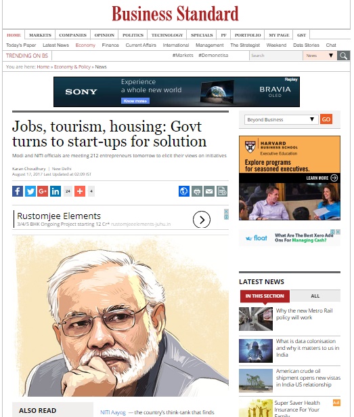This screenshot has width=354, height=417.
Task: Open the orange plus more-sharing icon
Action: 80,191
